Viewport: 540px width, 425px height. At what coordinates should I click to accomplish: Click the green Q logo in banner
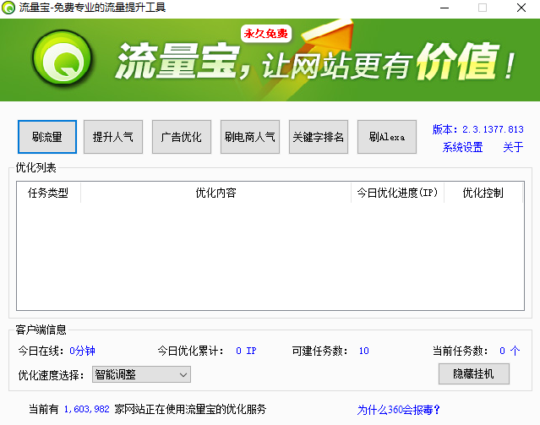click(63, 58)
